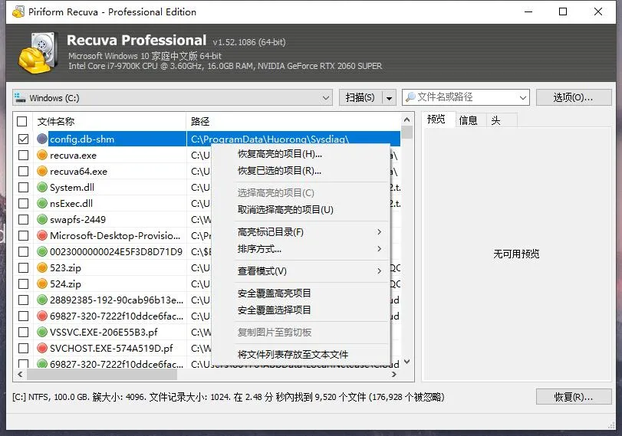Open the 选项(O)... options button
Viewport: 622px width, 436px height.
[574, 97]
